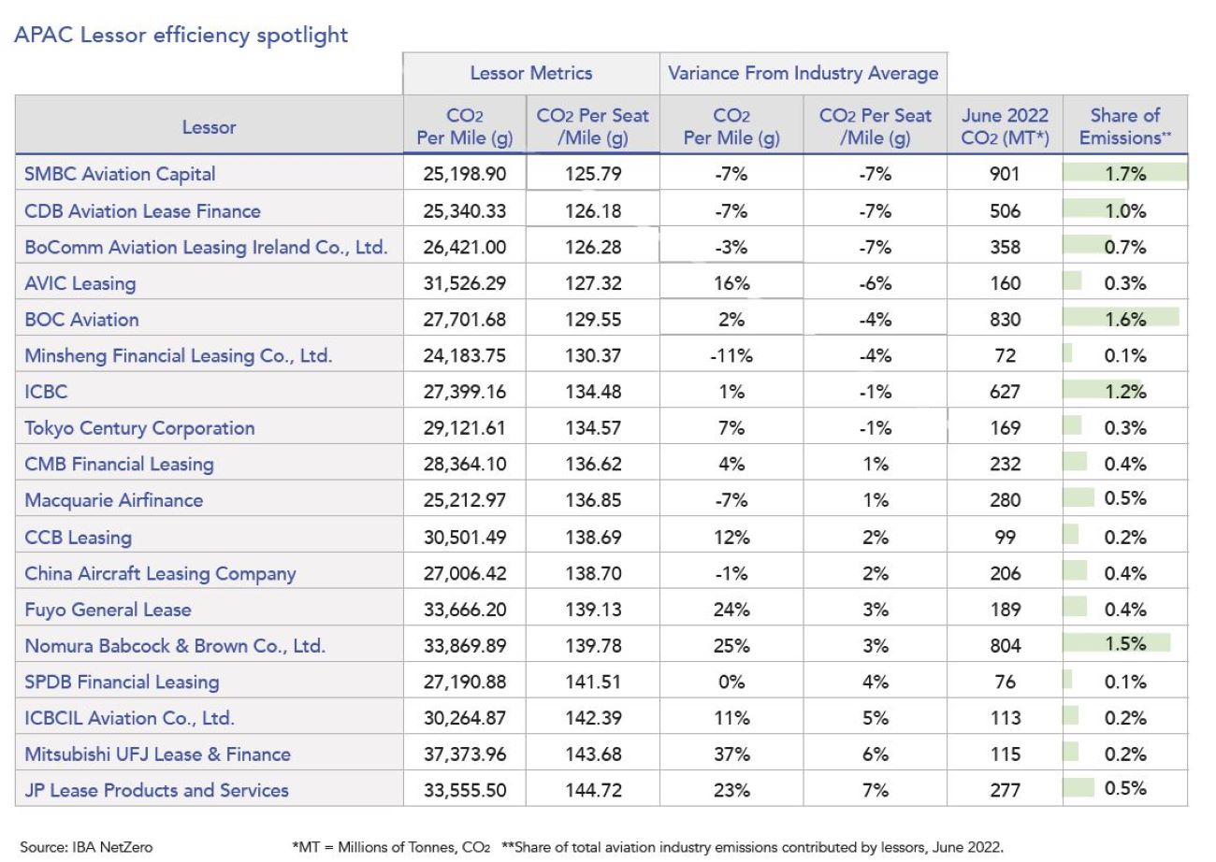Select the CDB Aviation Lease Finance name
The image size is (1216, 862).
tap(142, 211)
